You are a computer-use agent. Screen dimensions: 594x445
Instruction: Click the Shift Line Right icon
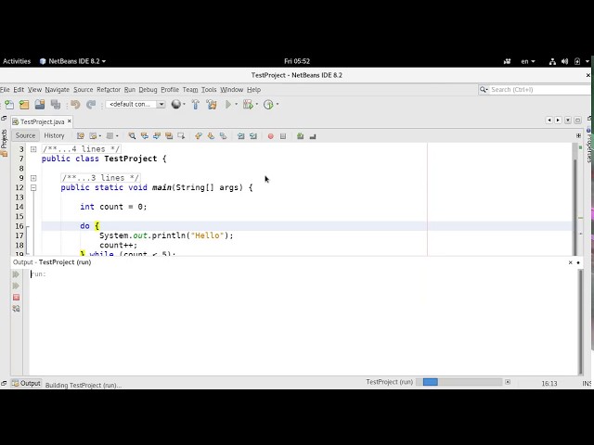tap(253, 136)
